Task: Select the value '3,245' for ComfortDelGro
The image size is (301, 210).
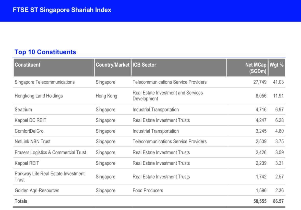Action: coord(261,131)
